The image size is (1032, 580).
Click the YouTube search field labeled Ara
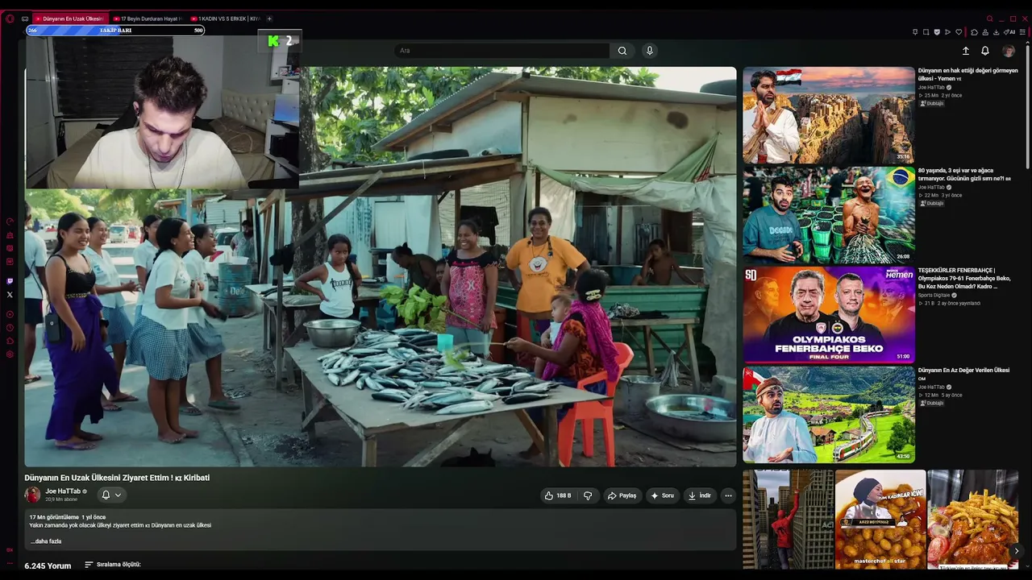[x=502, y=51]
